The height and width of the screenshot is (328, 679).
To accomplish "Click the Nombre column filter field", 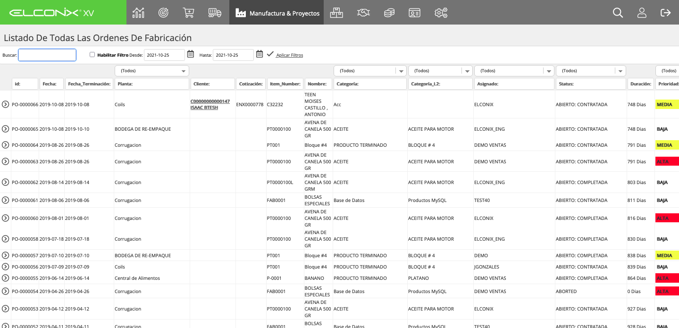I will click(319, 84).
